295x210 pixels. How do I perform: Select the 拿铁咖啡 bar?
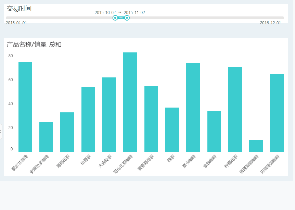coord(214,131)
